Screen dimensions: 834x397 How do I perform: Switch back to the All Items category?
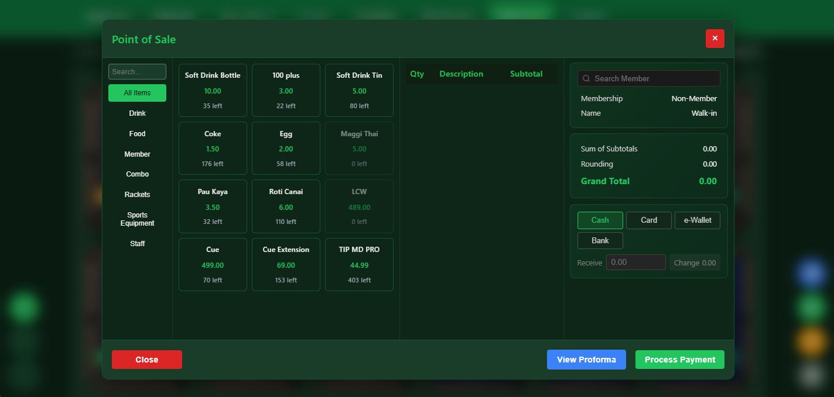137,92
